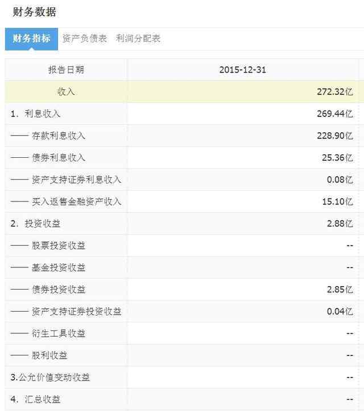The width and height of the screenshot is (364, 411).
Task: Click the 272.32亿 total income value
Action: coord(334,92)
